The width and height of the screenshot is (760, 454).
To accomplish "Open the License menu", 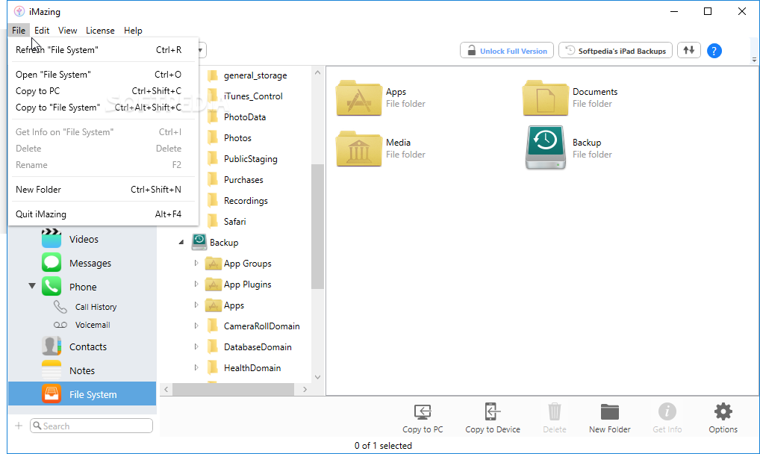I will (x=100, y=30).
